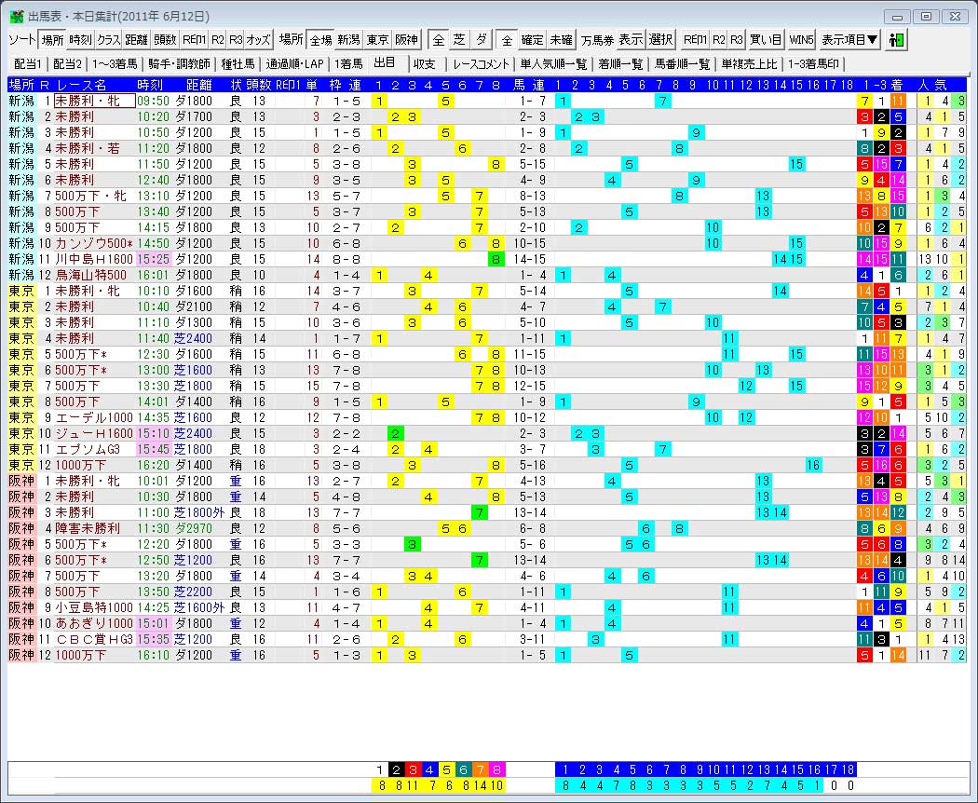Enable the 確定 confirmed races filter

532,40
